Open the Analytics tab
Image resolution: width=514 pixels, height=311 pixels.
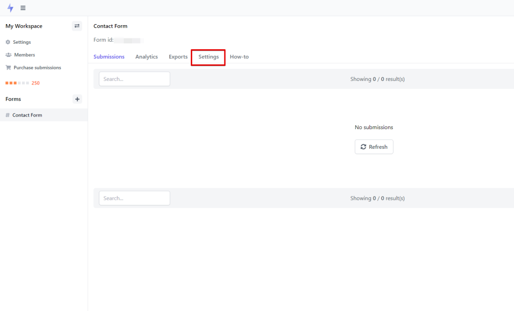click(147, 57)
